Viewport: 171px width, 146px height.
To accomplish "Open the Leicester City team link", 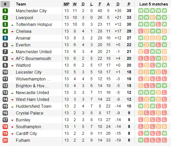I will click(29, 72).
